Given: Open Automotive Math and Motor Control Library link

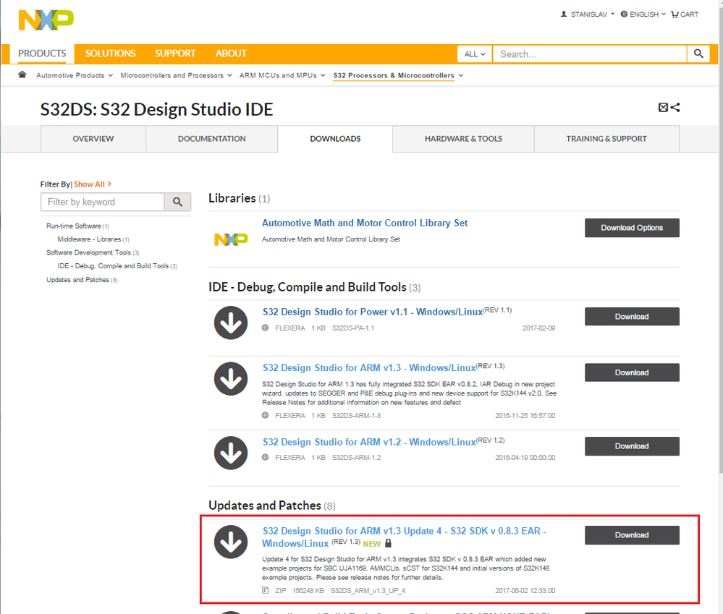Looking at the screenshot, I should [x=365, y=223].
